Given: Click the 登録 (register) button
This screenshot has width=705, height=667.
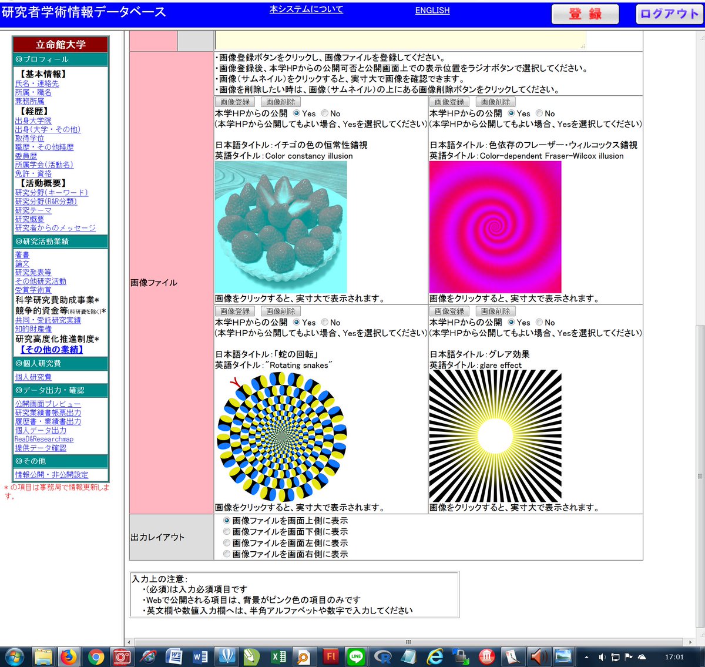Looking at the screenshot, I should click(585, 14).
